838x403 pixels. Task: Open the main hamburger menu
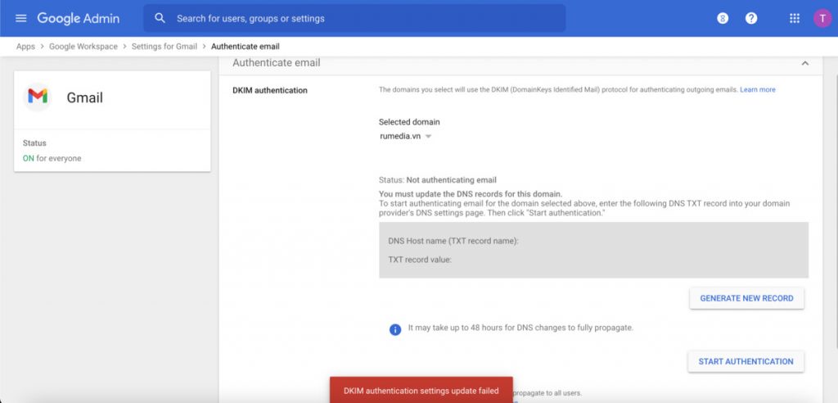pos(21,18)
